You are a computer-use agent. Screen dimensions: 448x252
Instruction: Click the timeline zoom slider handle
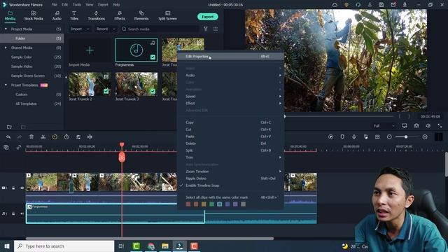[406, 137]
